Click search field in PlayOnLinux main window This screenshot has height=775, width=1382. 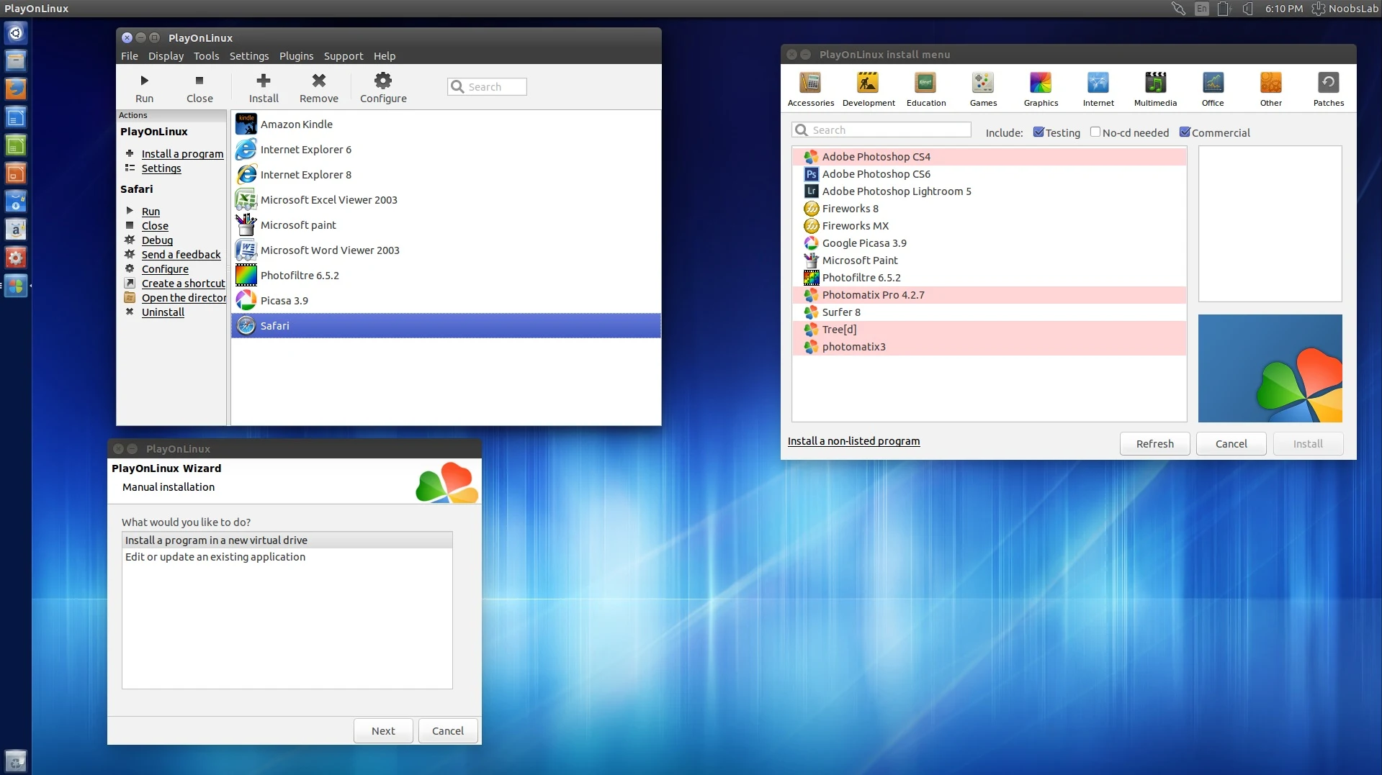(487, 87)
